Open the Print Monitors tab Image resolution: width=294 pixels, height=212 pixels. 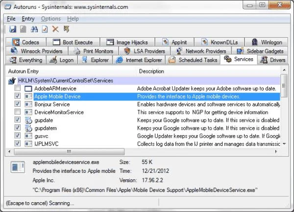tap(94, 51)
